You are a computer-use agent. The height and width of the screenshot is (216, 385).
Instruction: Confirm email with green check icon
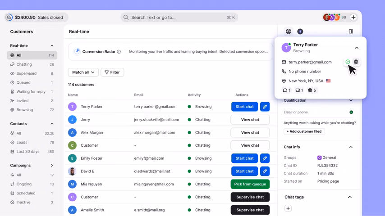coord(348,62)
